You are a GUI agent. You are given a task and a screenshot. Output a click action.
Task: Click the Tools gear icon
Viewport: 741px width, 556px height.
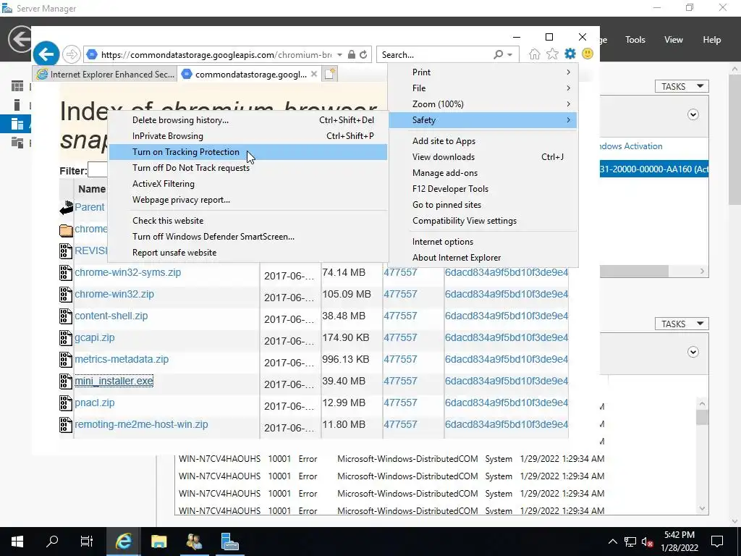[x=570, y=54]
